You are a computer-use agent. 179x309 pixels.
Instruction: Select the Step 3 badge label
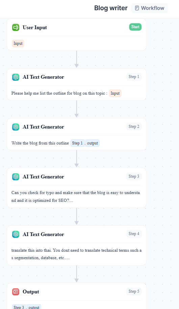[134, 176]
